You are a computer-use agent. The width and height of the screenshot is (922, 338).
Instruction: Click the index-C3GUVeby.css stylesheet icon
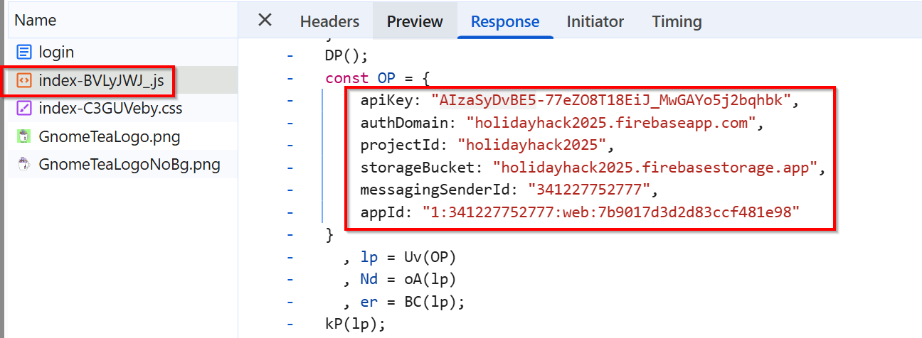tap(24, 109)
